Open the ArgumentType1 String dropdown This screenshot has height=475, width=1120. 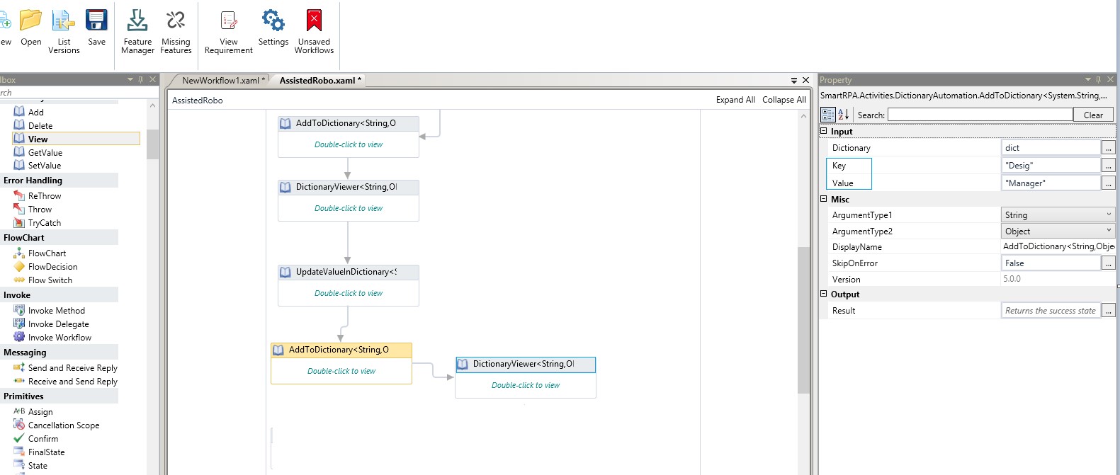[x=1108, y=214]
